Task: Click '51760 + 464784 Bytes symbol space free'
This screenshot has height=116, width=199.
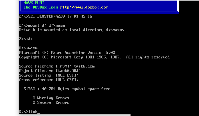Action: pyautogui.click(x=67, y=89)
